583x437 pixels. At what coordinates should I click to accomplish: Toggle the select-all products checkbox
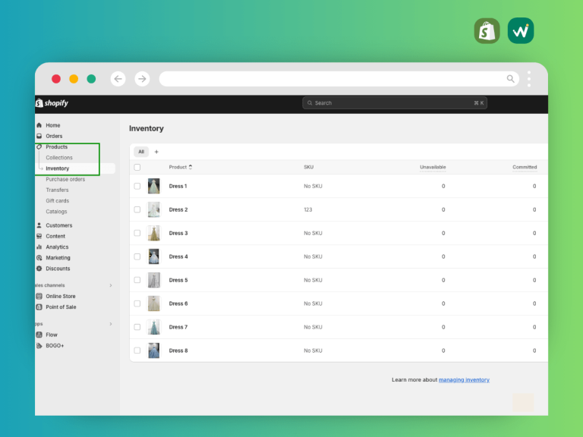tap(137, 167)
